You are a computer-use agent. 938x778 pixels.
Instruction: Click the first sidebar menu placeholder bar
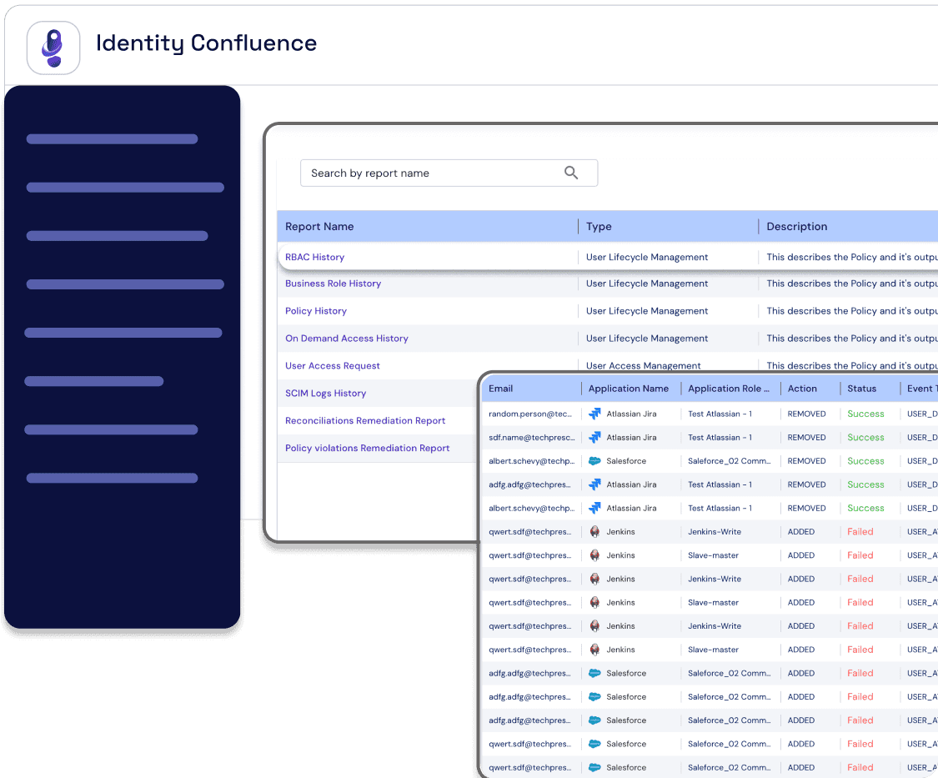click(x=112, y=139)
